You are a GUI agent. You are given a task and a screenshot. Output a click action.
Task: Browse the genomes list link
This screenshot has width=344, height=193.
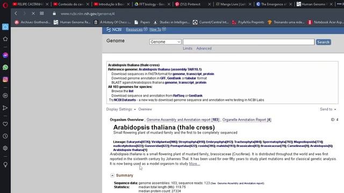[x=131, y=91]
